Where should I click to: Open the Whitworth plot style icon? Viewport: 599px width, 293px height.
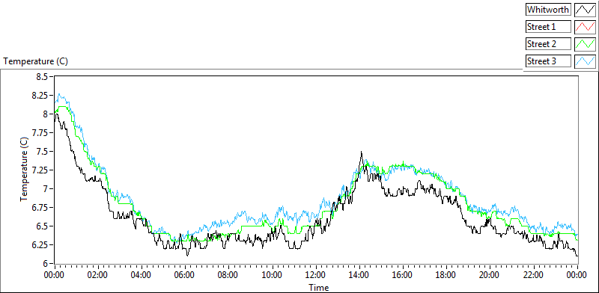(585, 10)
